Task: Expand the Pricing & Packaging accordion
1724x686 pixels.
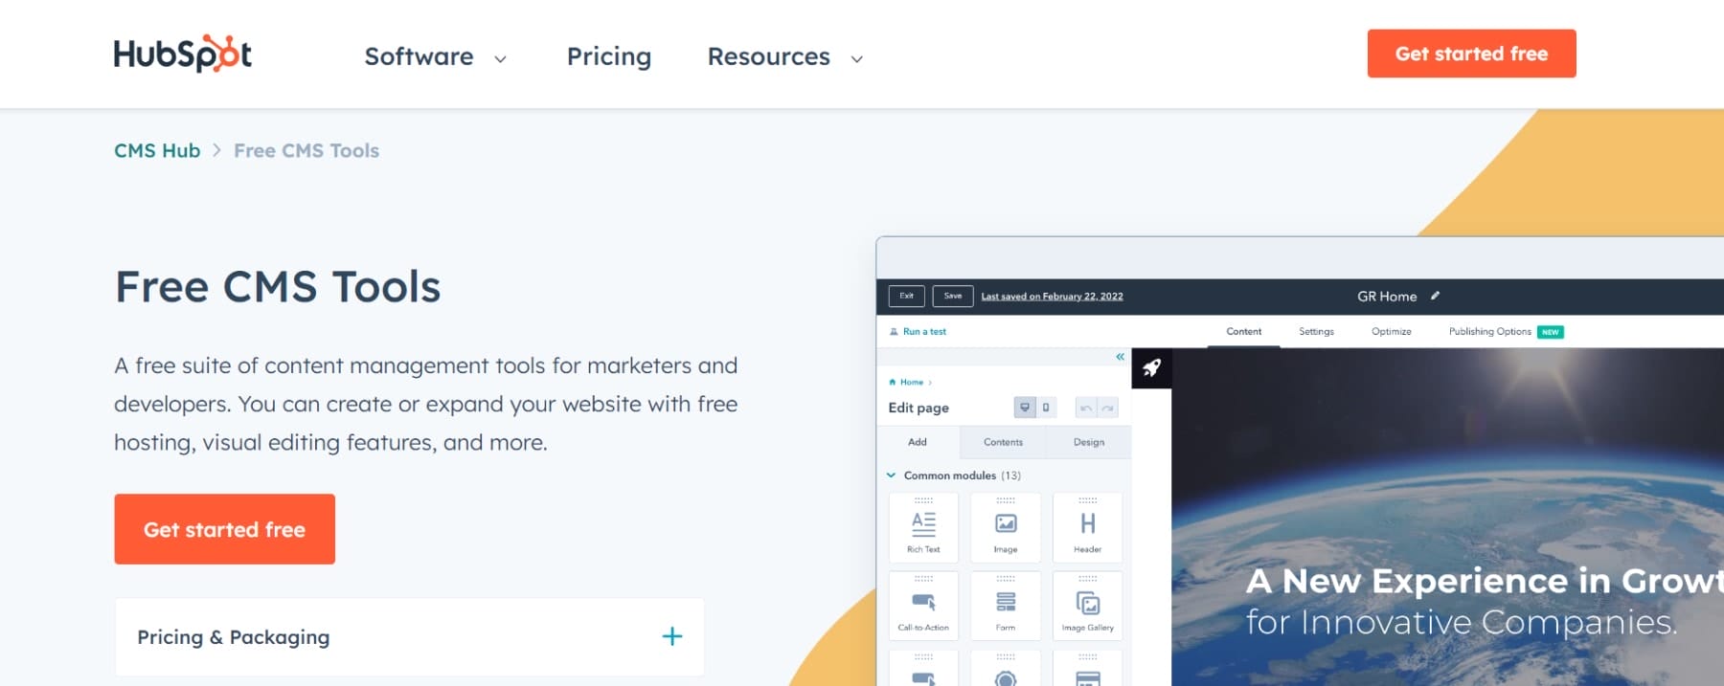Action: [x=410, y=637]
